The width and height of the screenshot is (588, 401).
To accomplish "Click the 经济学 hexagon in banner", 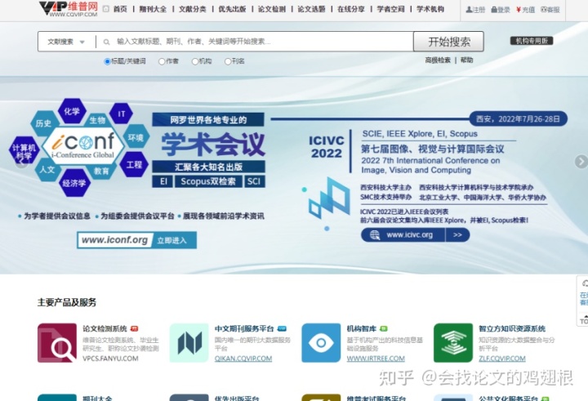I will coord(74,184).
